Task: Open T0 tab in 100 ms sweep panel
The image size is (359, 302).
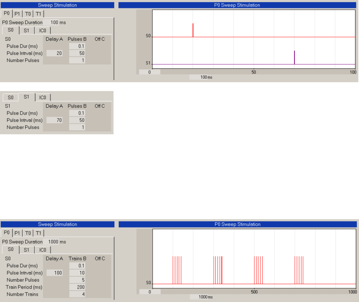Action: [x=28, y=14]
